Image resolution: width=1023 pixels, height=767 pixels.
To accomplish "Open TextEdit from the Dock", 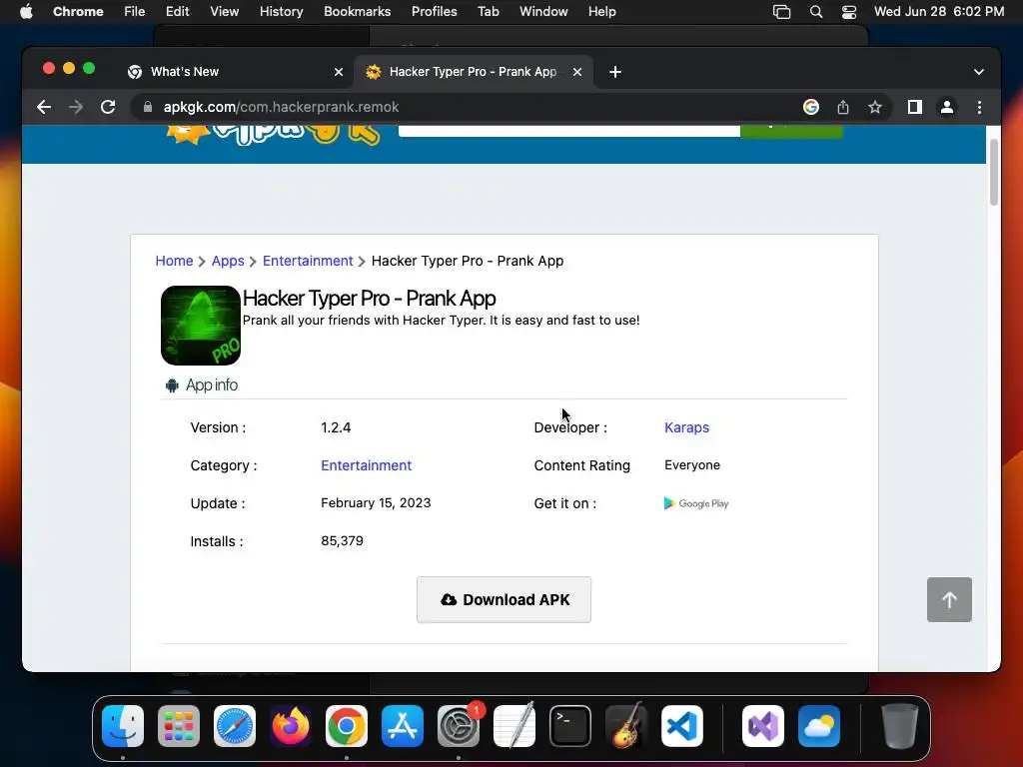I will click(514, 726).
